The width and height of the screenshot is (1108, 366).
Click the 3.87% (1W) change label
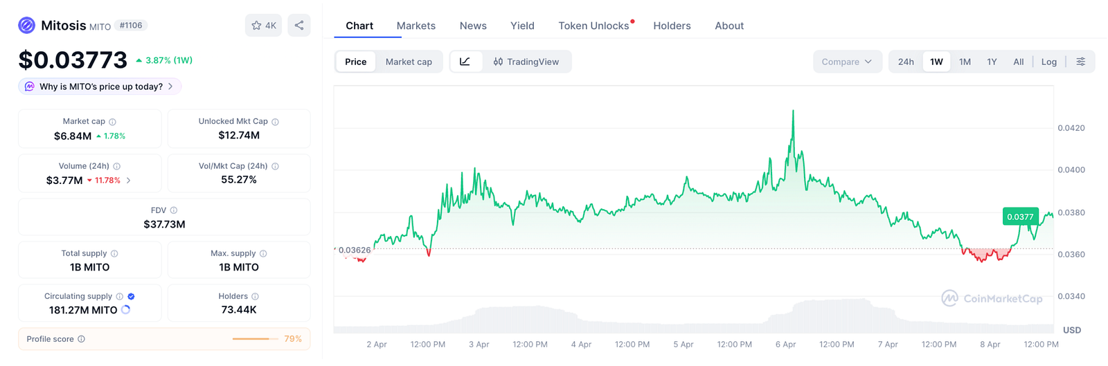coord(164,60)
